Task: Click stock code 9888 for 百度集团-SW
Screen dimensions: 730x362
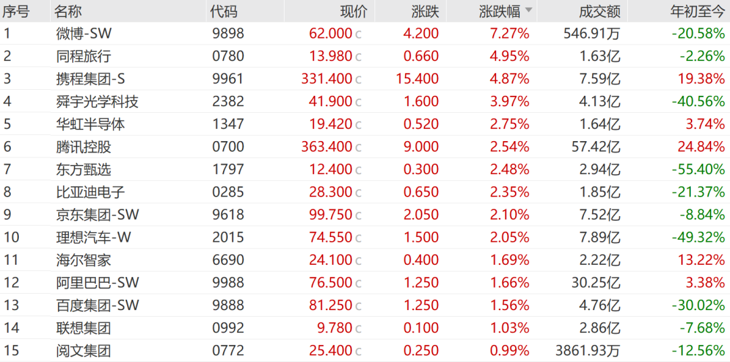Action: point(227,305)
